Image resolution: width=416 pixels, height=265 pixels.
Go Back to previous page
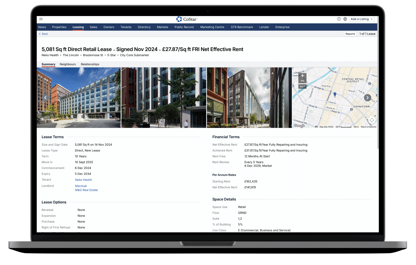pyautogui.click(x=44, y=34)
